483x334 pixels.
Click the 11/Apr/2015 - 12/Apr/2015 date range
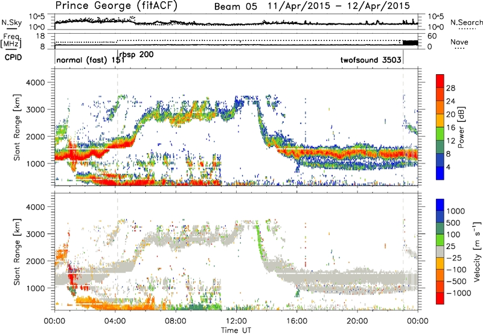tap(339, 6)
